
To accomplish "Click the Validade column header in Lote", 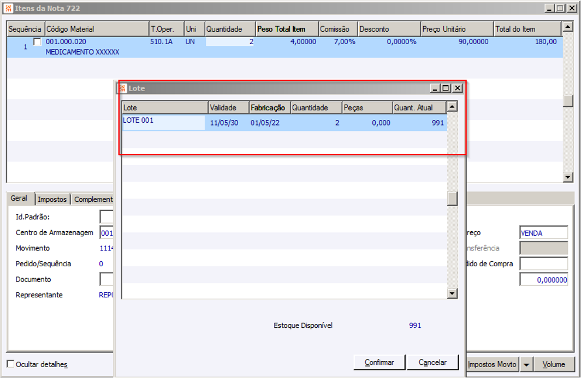I will [x=228, y=108].
